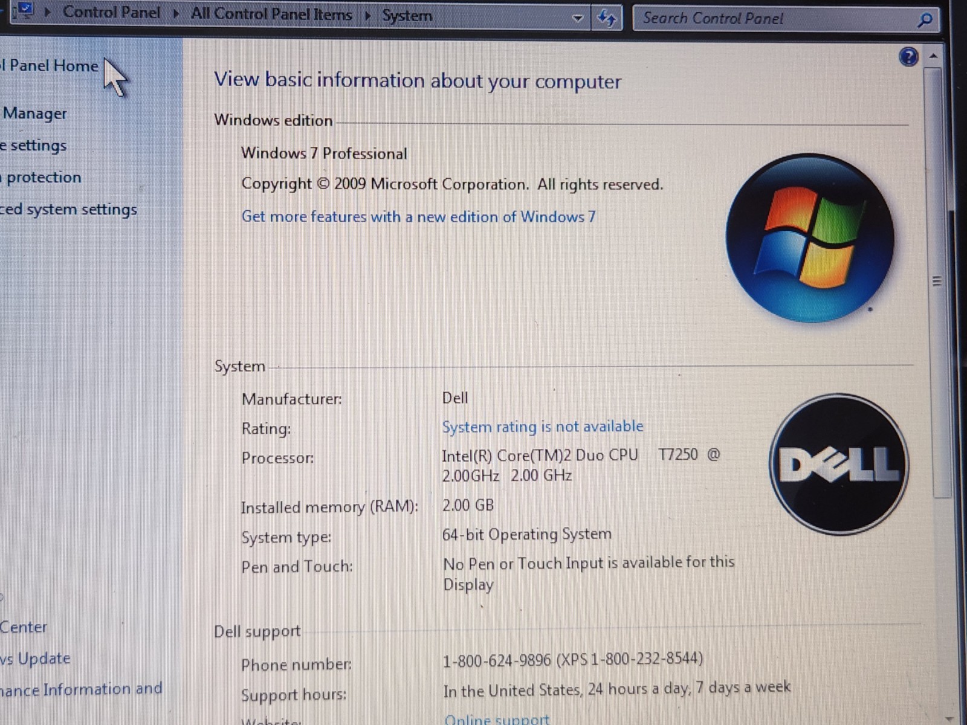Click the 2.00 GB installed memory value
Image resolution: width=967 pixels, height=725 pixels.
[468, 505]
